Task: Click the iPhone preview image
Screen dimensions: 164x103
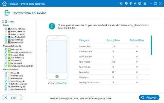Action: point(57,57)
